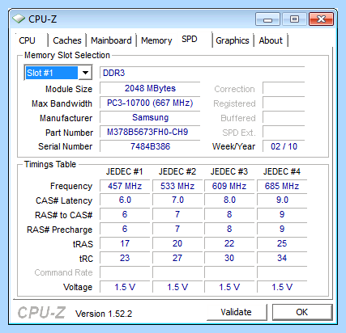The image size is (346, 333).
Task: Click the CAS# Latency 7.0 cell
Action: point(177,200)
